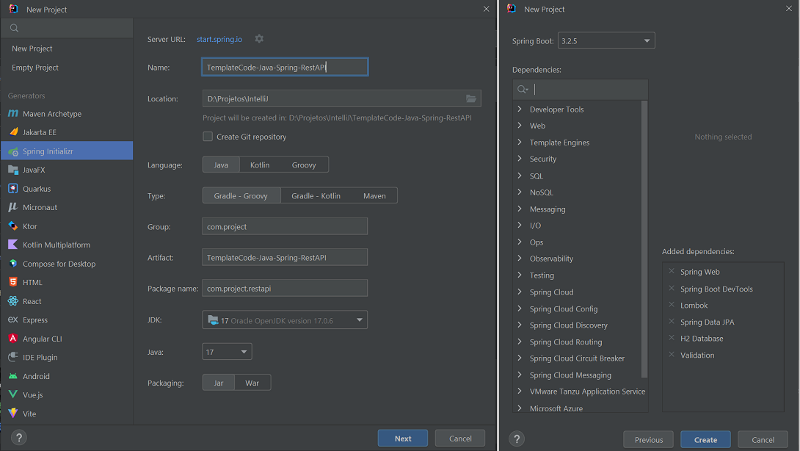Viewport: 800px width, 451px height.
Task: Click the Vue.js generator icon
Action: [13, 394]
